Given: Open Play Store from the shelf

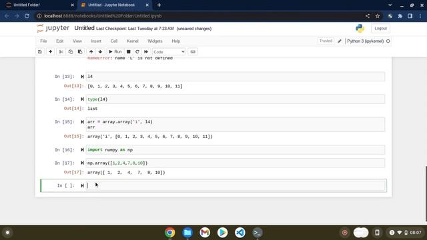Looking at the screenshot, I should [222, 233].
